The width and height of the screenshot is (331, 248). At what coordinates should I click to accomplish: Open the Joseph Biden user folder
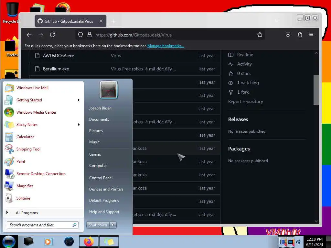tap(100, 108)
